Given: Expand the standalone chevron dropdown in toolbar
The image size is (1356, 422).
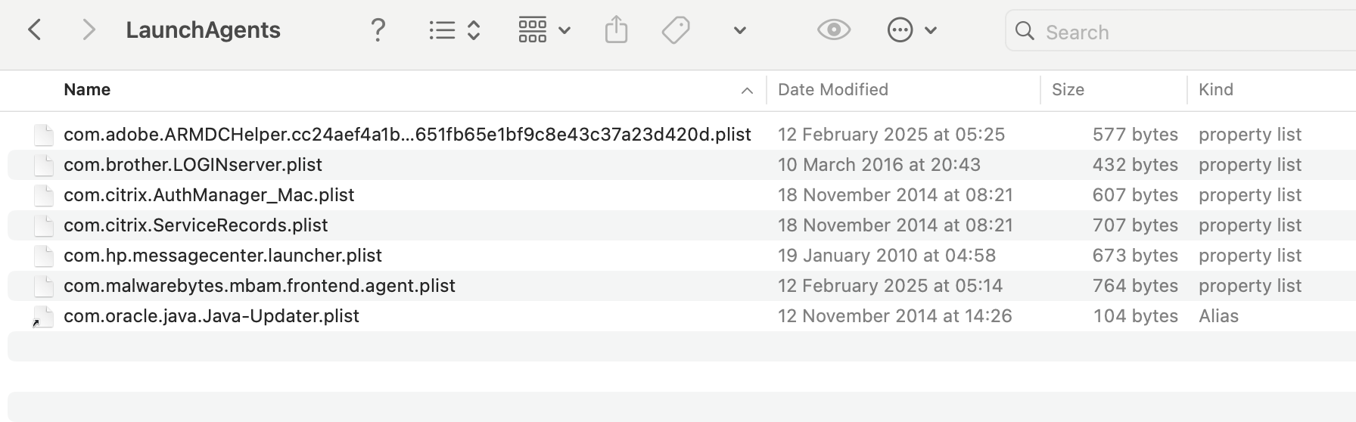Looking at the screenshot, I should click(740, 30).
